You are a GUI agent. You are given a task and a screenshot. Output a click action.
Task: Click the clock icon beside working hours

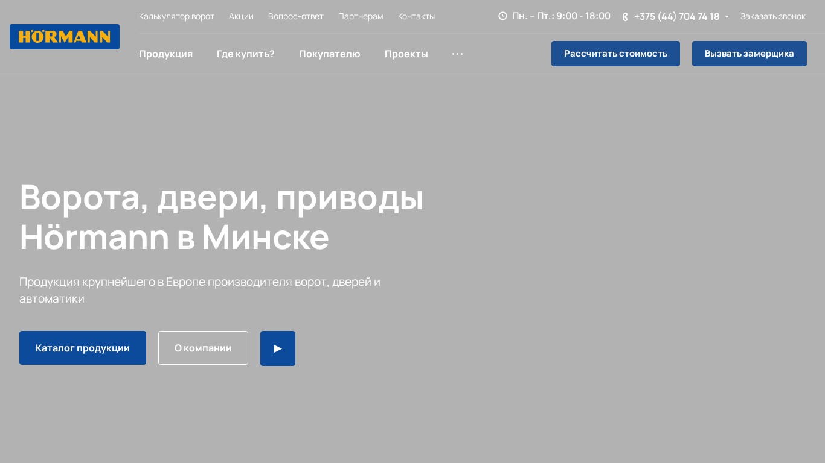tap(502, 16)
